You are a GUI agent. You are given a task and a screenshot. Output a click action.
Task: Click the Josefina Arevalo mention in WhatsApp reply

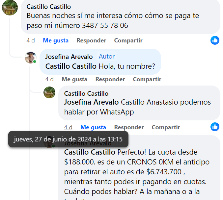pyautogui.click(x=92, y=102)
